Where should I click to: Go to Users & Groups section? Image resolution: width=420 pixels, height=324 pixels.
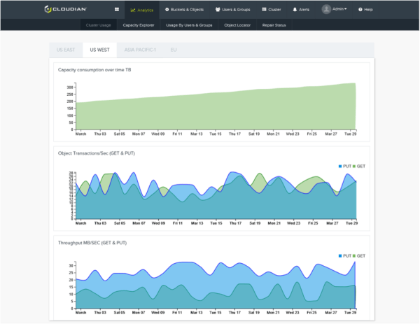pyautogui.click(x=234, y=10)
